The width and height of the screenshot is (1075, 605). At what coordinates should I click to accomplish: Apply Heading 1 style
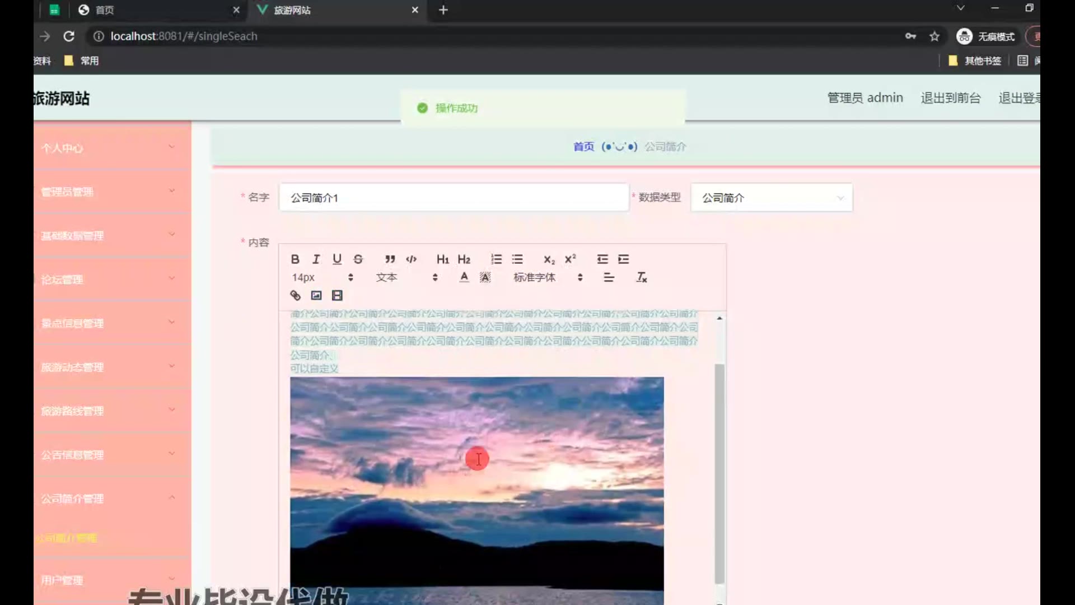point(442,259)
